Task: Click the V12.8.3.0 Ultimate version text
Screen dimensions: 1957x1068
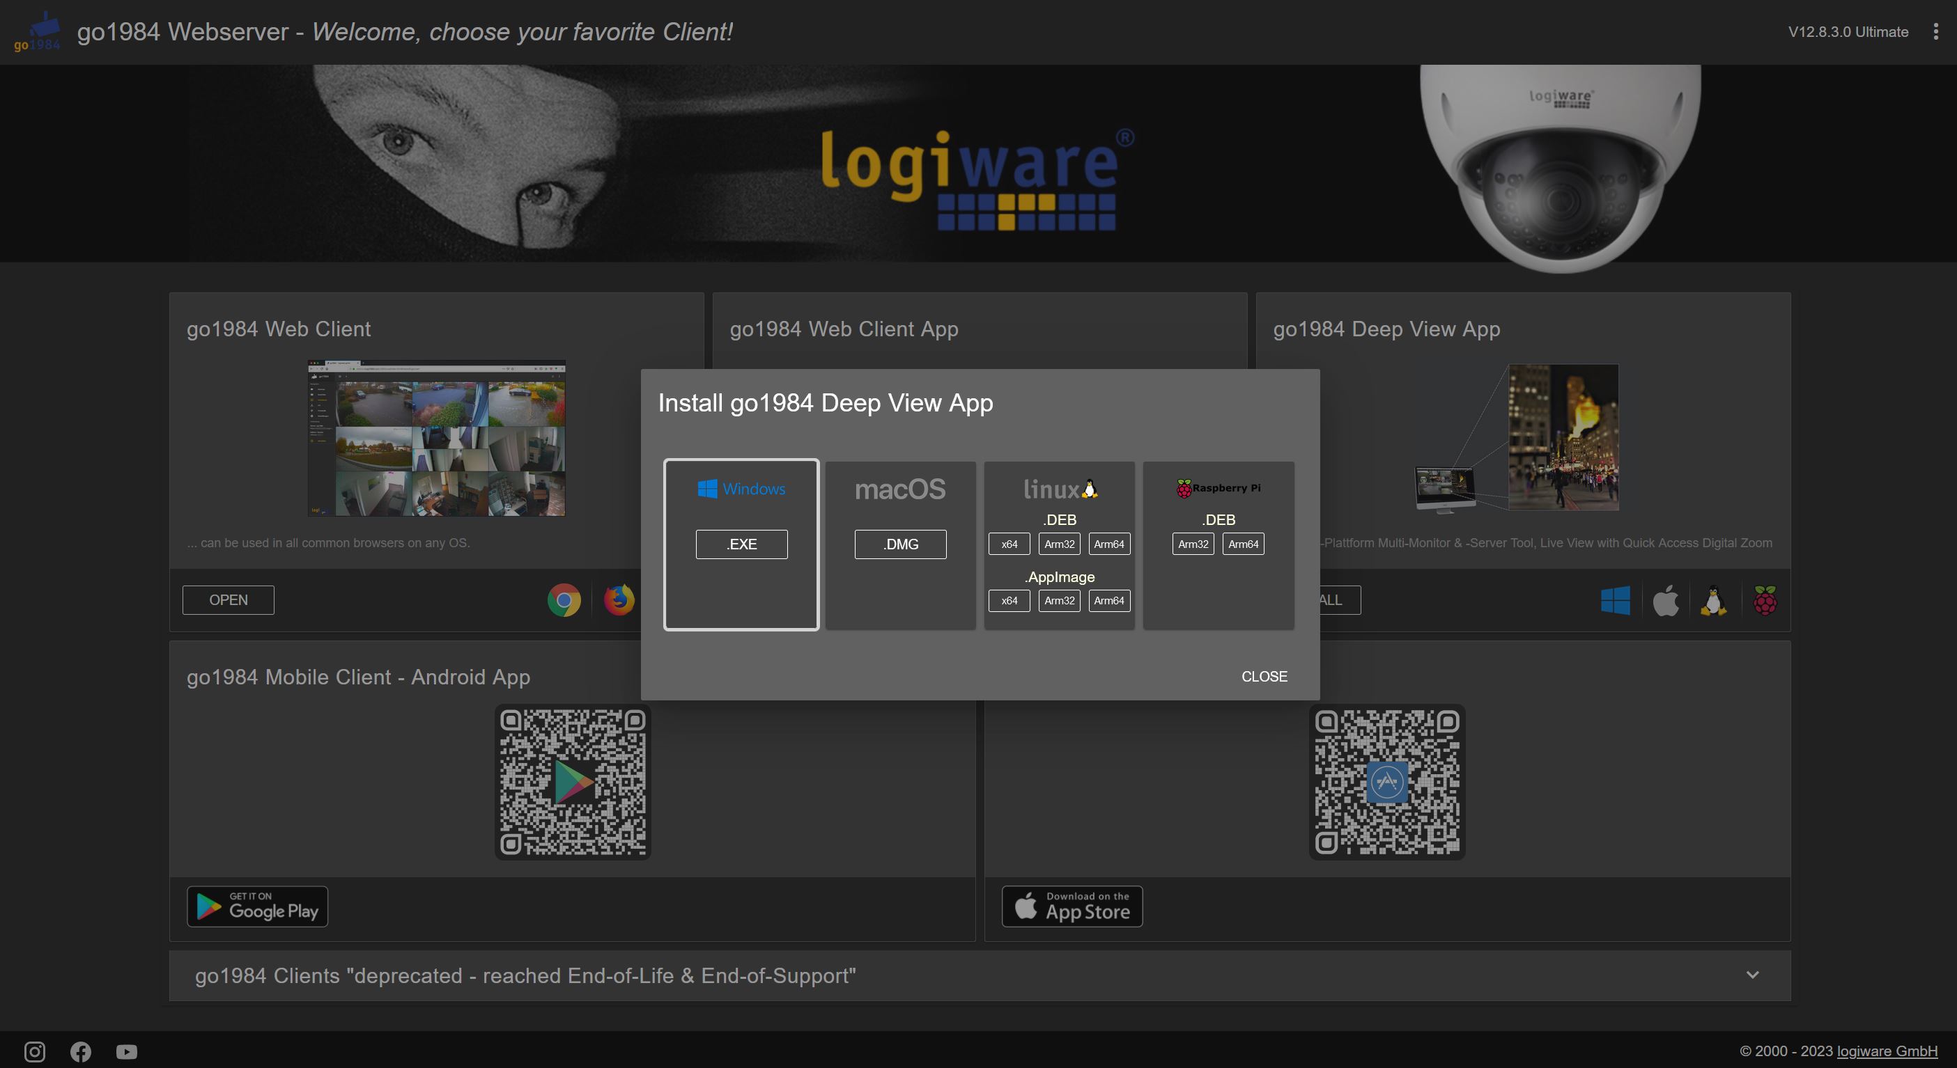Action: (x=1848, y=32)
